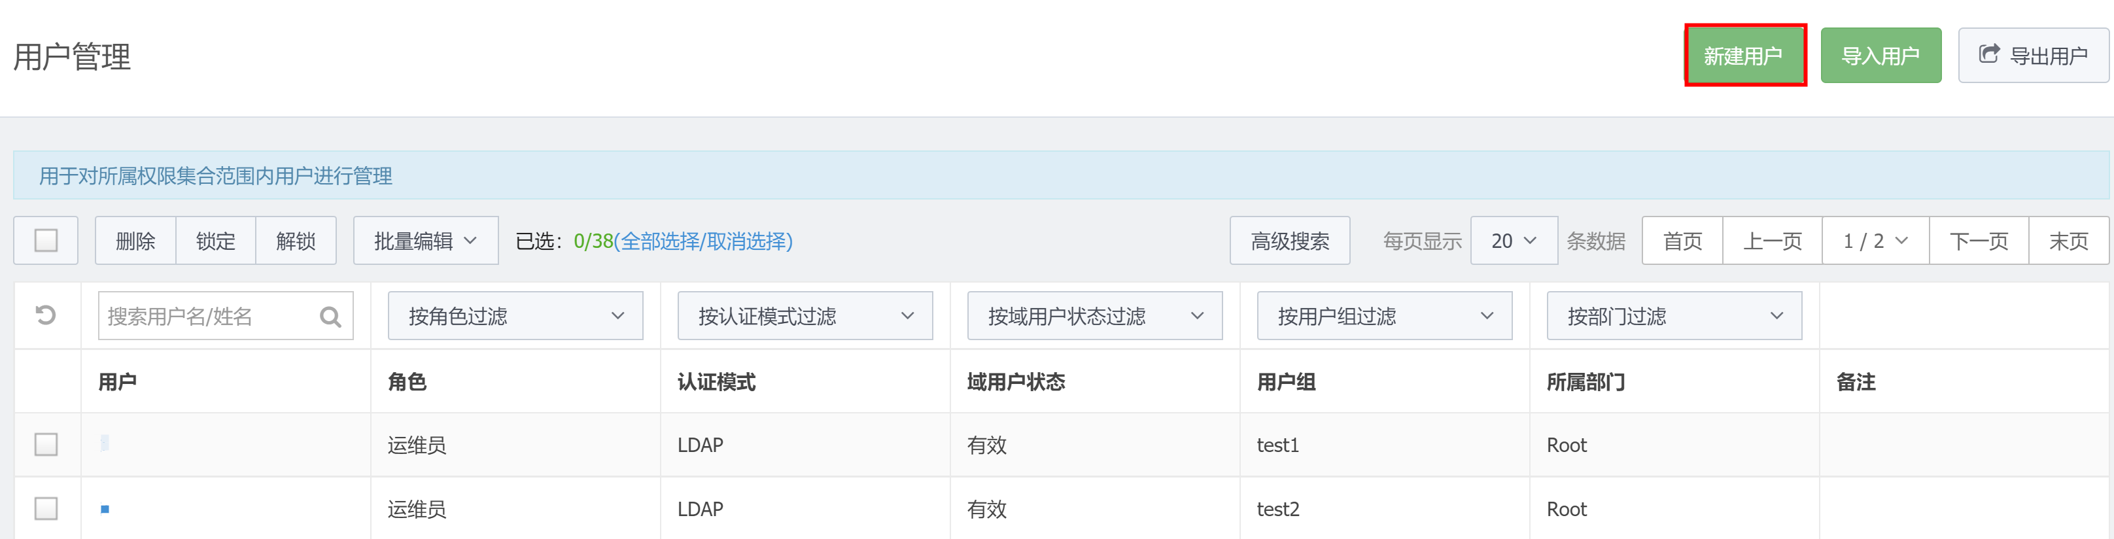Click the 锁定 button
Image resolution: width=2114 pixels, height=539 pixels.
coord(216,240)
